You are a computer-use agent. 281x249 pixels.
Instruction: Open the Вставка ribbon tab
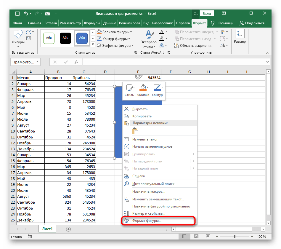click(51, 23)
